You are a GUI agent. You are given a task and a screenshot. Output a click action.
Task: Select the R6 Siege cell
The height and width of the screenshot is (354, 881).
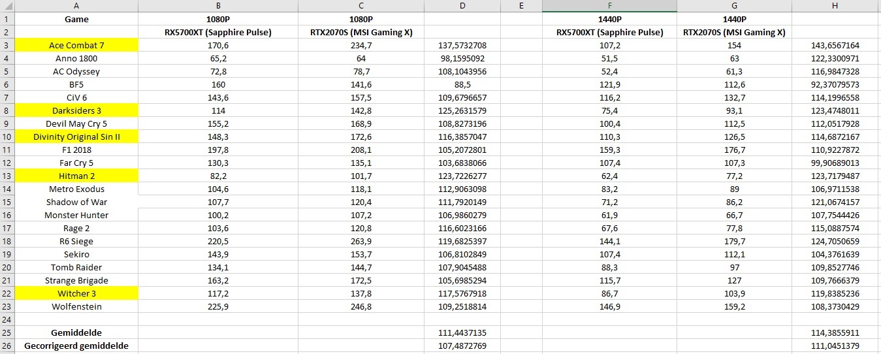tap(76, 241)
